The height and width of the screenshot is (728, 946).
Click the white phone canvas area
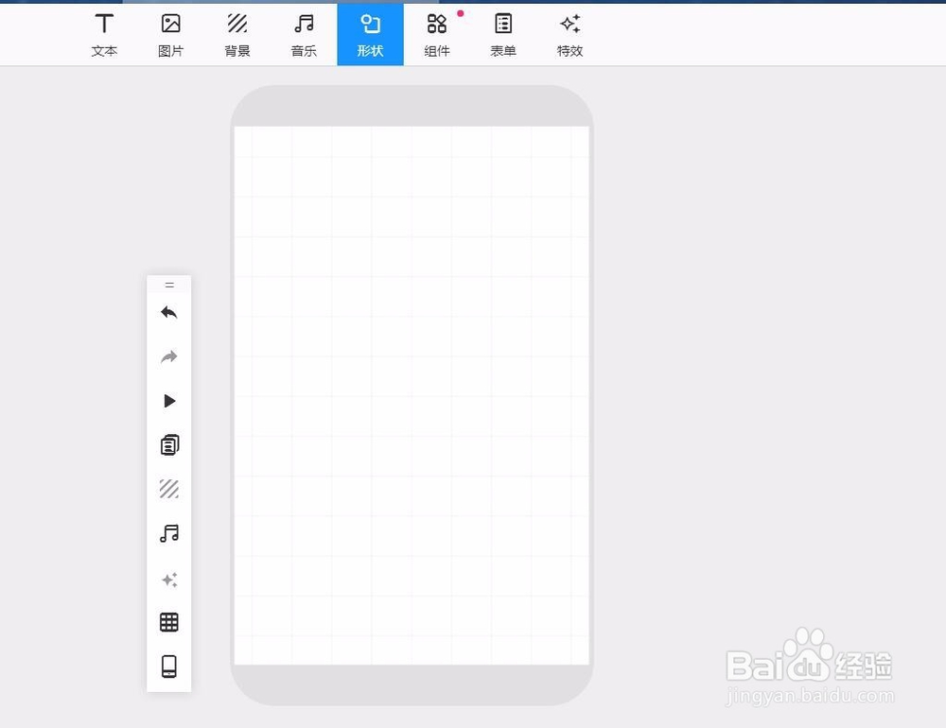click(412, 395)
